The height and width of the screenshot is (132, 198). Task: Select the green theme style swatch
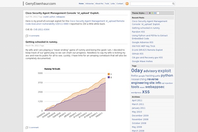coord(152,13)
